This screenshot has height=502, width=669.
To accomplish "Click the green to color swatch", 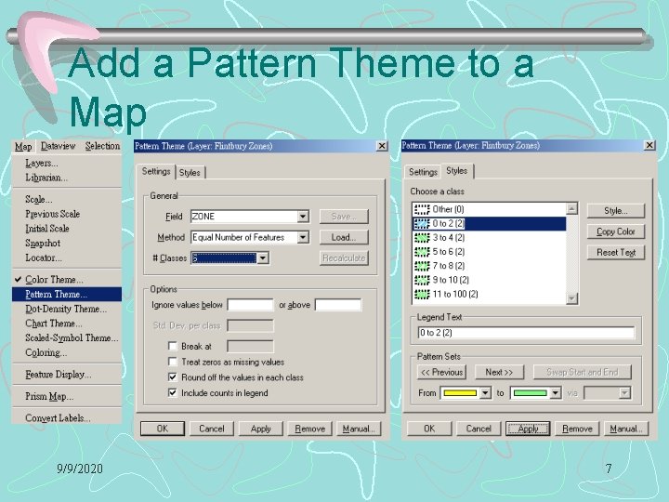I will [530, 392].
